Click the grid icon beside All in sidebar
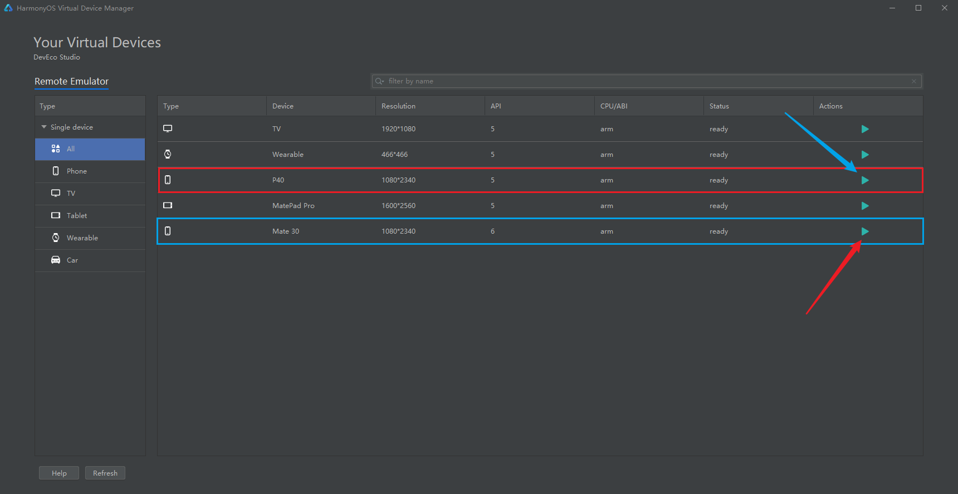The width and height of the screenshot is (958, 494). pos(56,149)
